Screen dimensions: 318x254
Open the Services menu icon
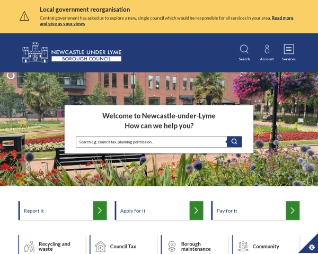[289, 49]
